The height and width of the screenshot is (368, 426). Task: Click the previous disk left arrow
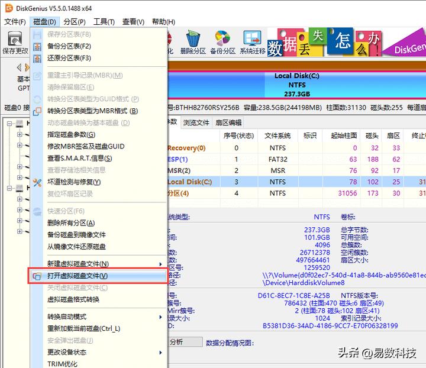pyautogui.click(x=19, y=67)
